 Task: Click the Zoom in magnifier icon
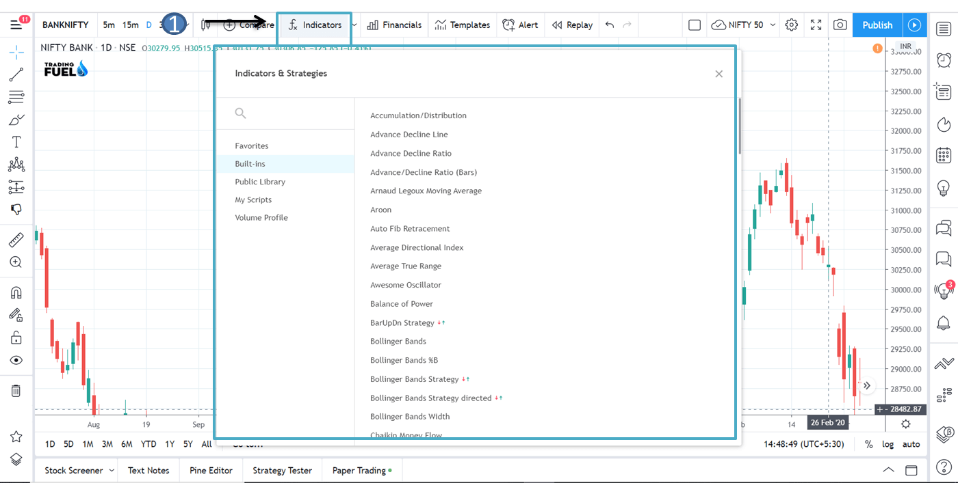coord(16,262)
